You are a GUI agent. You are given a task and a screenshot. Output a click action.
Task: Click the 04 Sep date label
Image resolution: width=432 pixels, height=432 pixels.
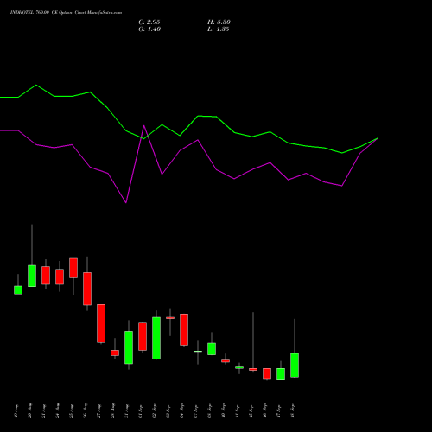point(182,411)
